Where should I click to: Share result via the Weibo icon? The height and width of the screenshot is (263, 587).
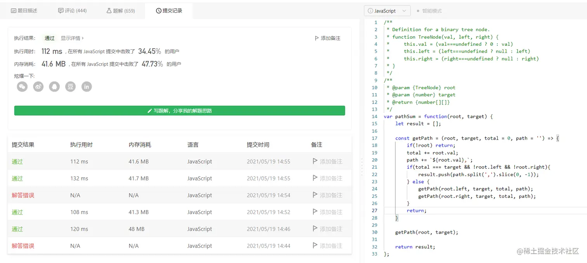38,87
